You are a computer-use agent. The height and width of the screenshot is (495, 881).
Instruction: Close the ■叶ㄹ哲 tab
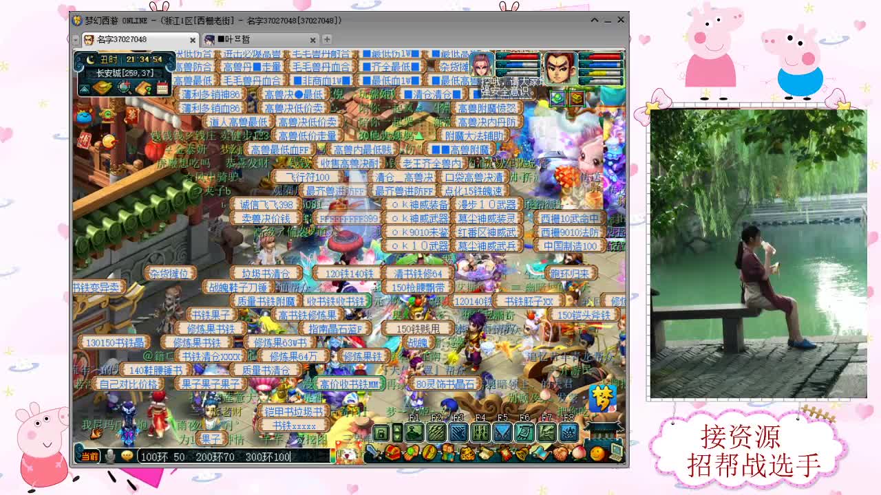point(313,39)
